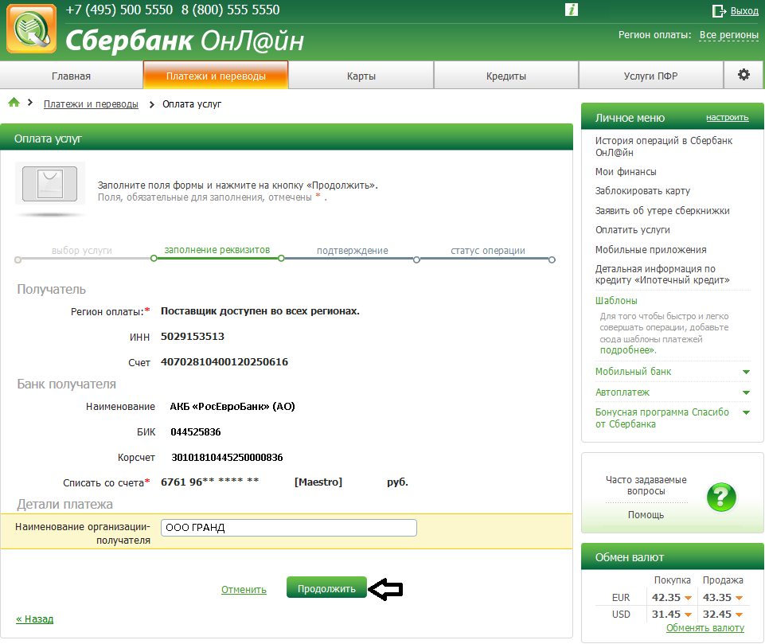
Task: Click the service payment bag thumbnail
Action: coord(50,183)
